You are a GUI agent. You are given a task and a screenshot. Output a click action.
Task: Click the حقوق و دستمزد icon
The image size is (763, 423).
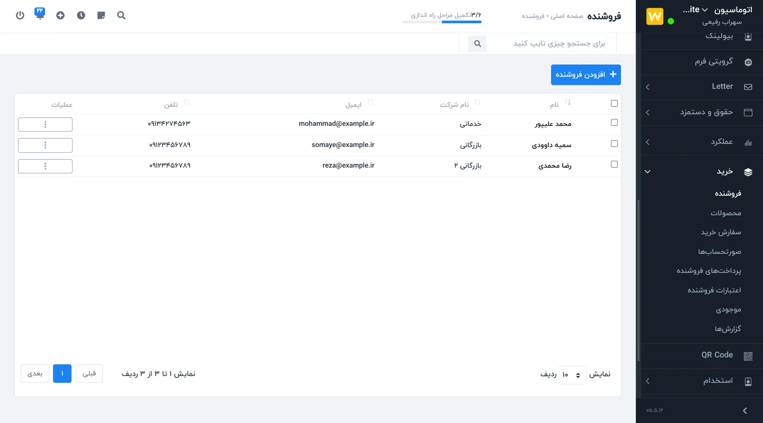coord(748,113)
